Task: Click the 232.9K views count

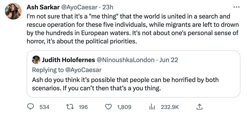Action: (170, 107)
